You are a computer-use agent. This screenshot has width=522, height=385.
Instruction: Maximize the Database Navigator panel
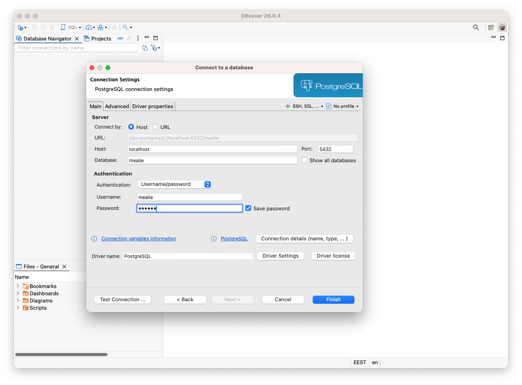tap(156, 38)
